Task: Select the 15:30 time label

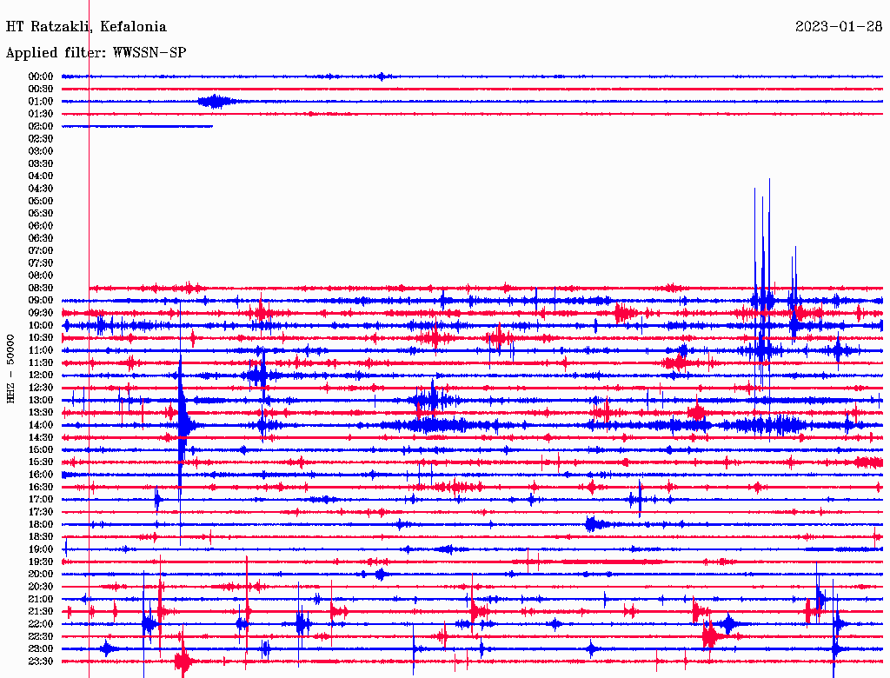Action: pyautogui.click(x=41, y=462)
